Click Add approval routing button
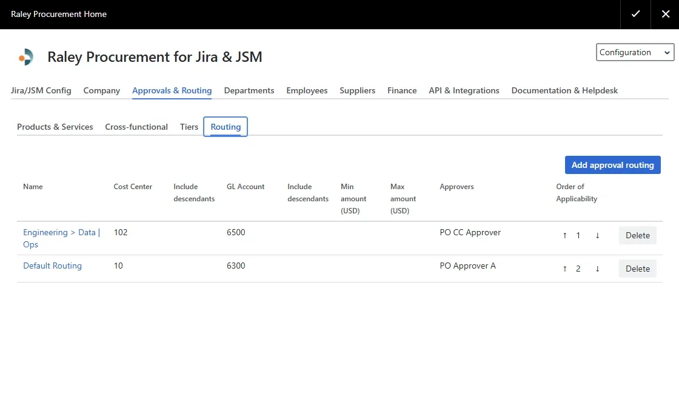Viewport: 679px width, 408px height. coord(612,165)
